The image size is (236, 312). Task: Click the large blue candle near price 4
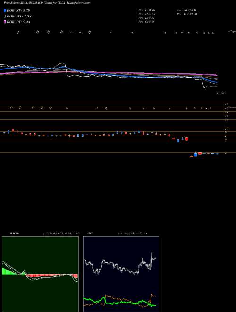tap(195, 155)
